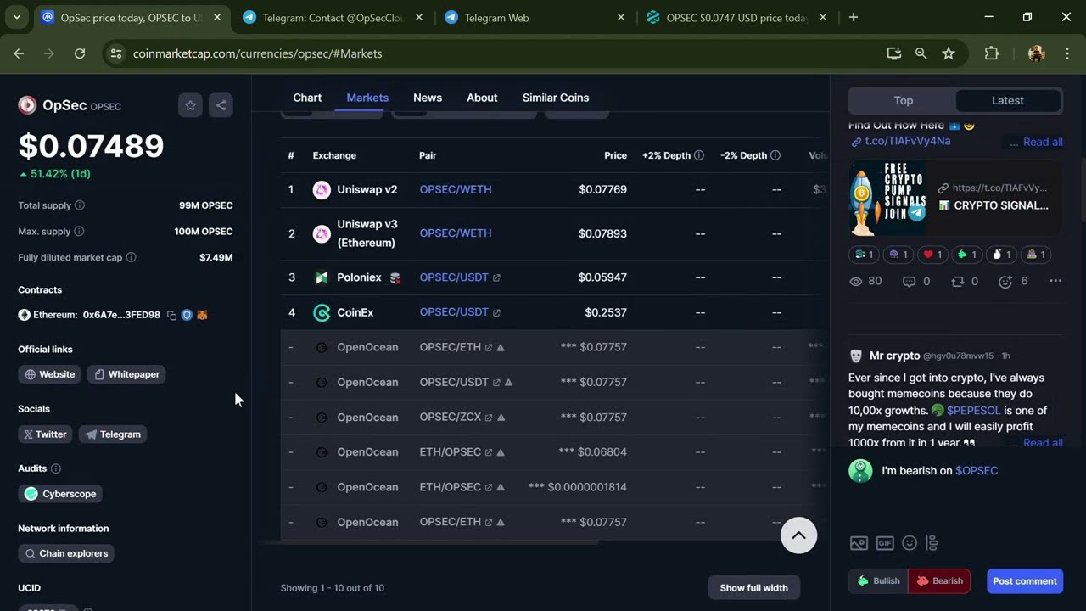The image size is (1086, 611).
Task: Bookmark this page with the star icon
Action: 949,53
